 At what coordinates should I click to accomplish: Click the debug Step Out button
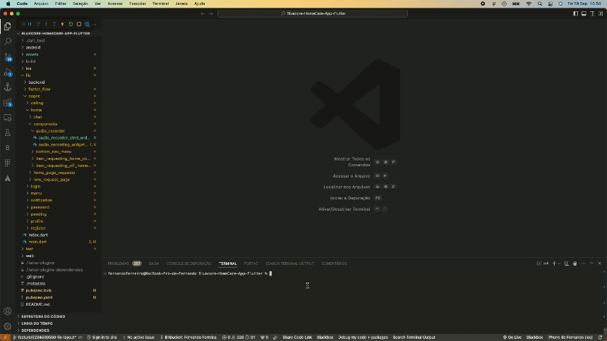point(54,24)
